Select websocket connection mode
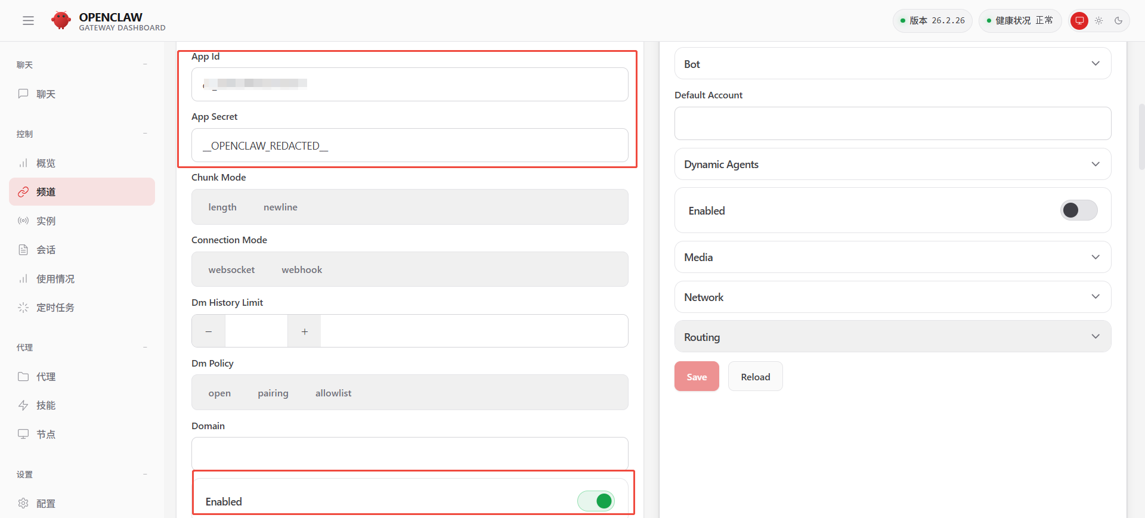This screenshot has height=518, width=1145. click(231, 269)
